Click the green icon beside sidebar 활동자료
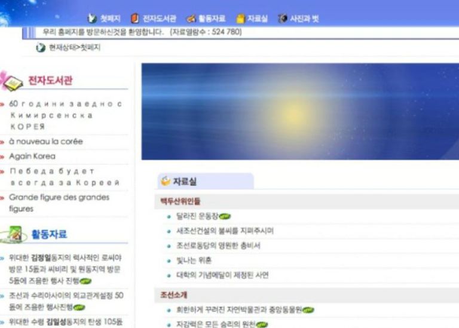Screen dimensions: 459x328 [15, 234]
